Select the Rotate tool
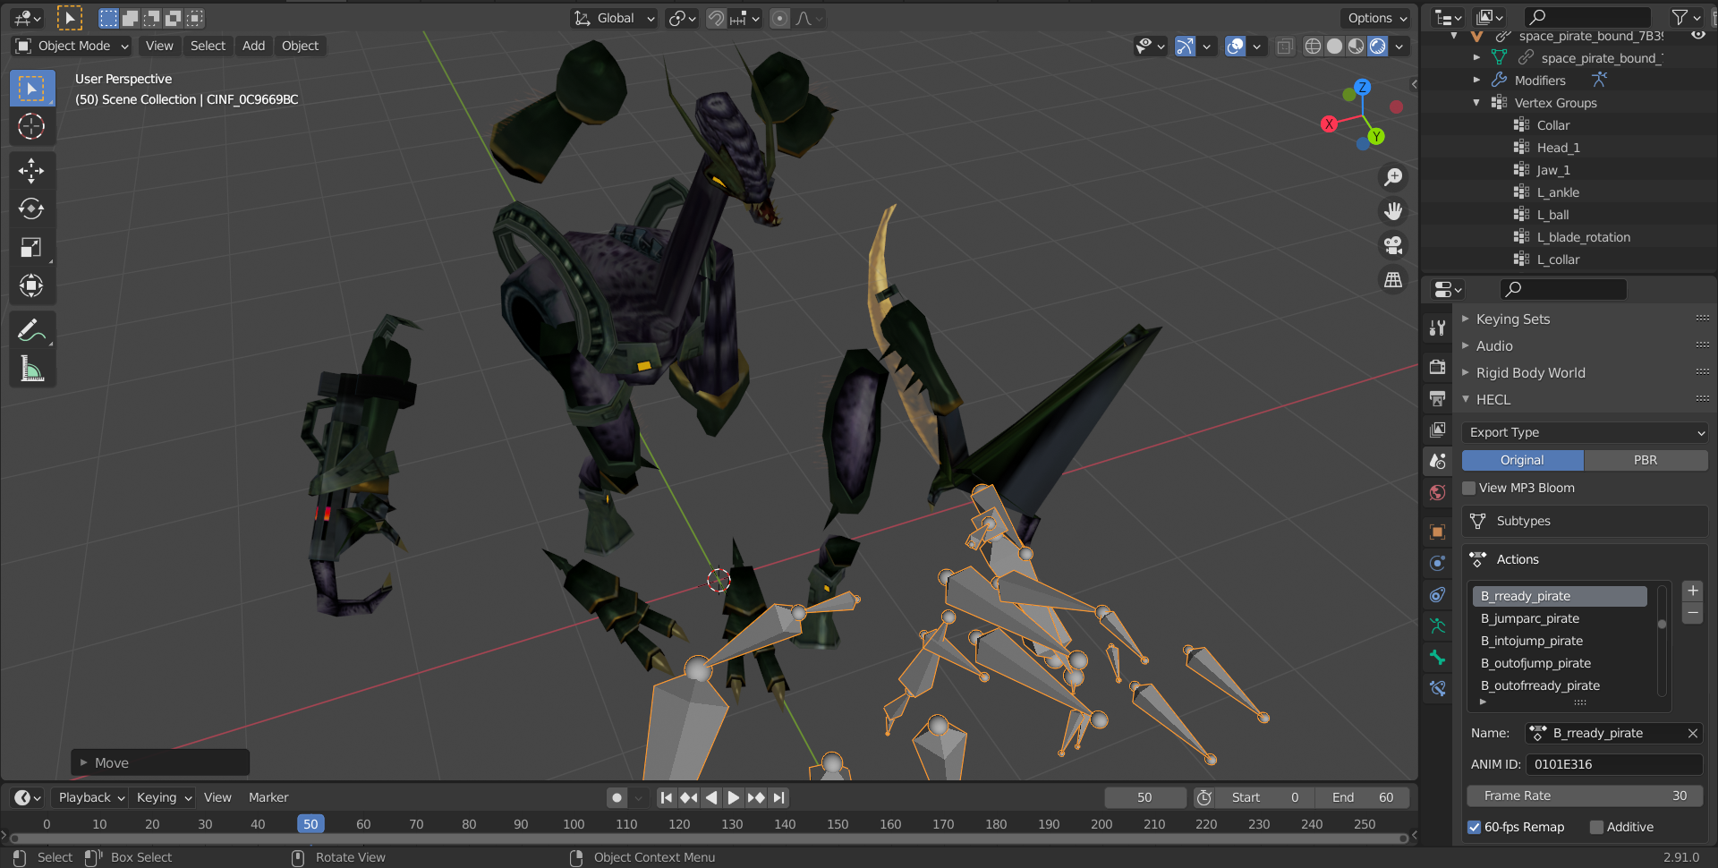The image size is (1718, 868). click(31, 208)
